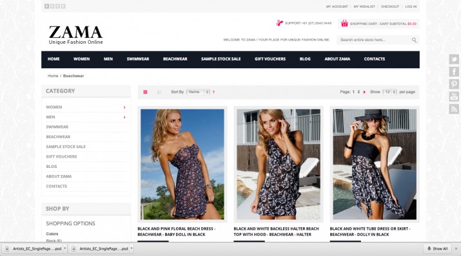Image resolution: width=461 pixels, height=256 pixels.
Task: Open the My Wishlist link
Action: point(364,6)
